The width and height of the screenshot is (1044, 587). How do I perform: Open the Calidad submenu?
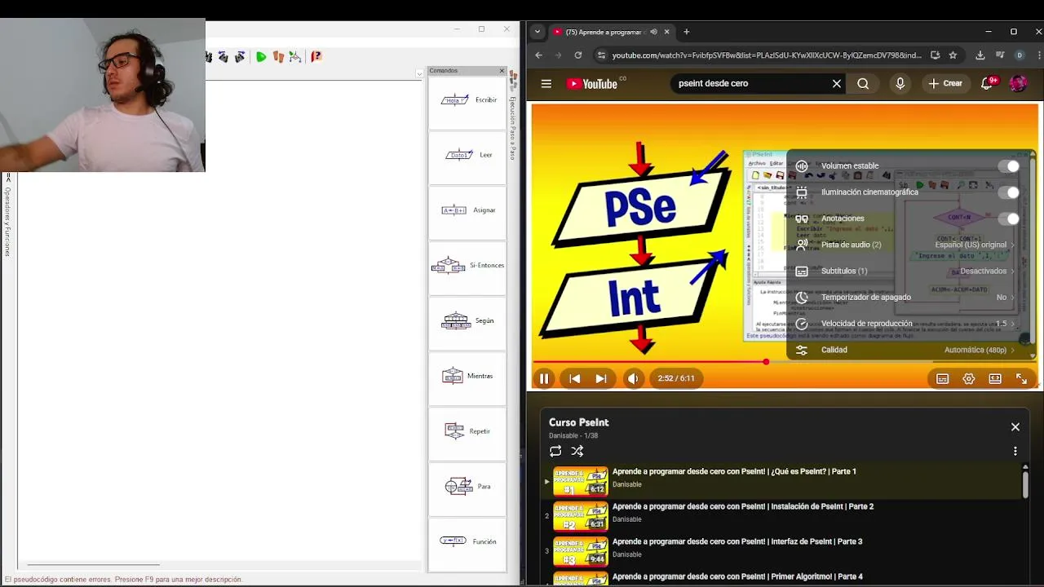point(905,350)
